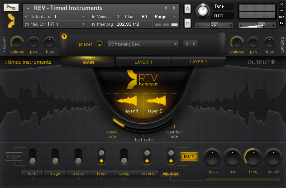Click the layer 2 waveform icon
The width and height of the screenshot is (286, 188).
[x=156, y=101]
